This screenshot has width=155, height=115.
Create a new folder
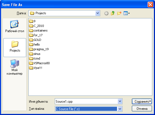point(119,13)
